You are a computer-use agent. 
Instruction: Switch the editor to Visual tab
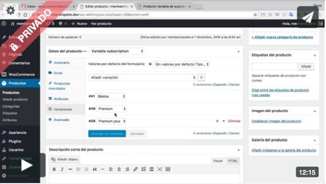pos(217,161)
